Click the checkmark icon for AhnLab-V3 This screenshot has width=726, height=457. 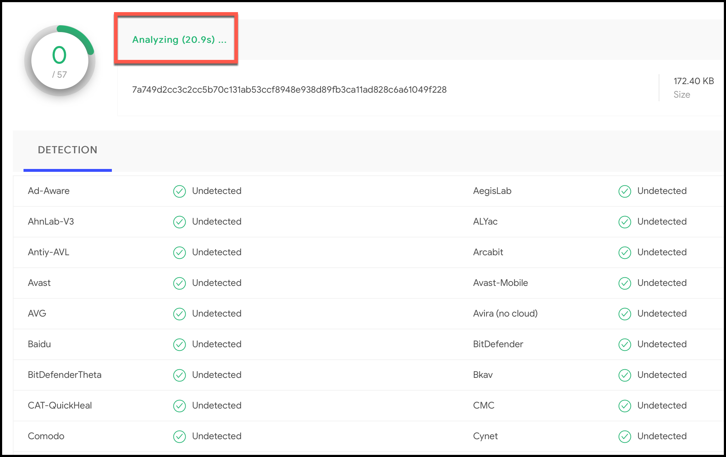pyautogui.click(x=180, y=222)
